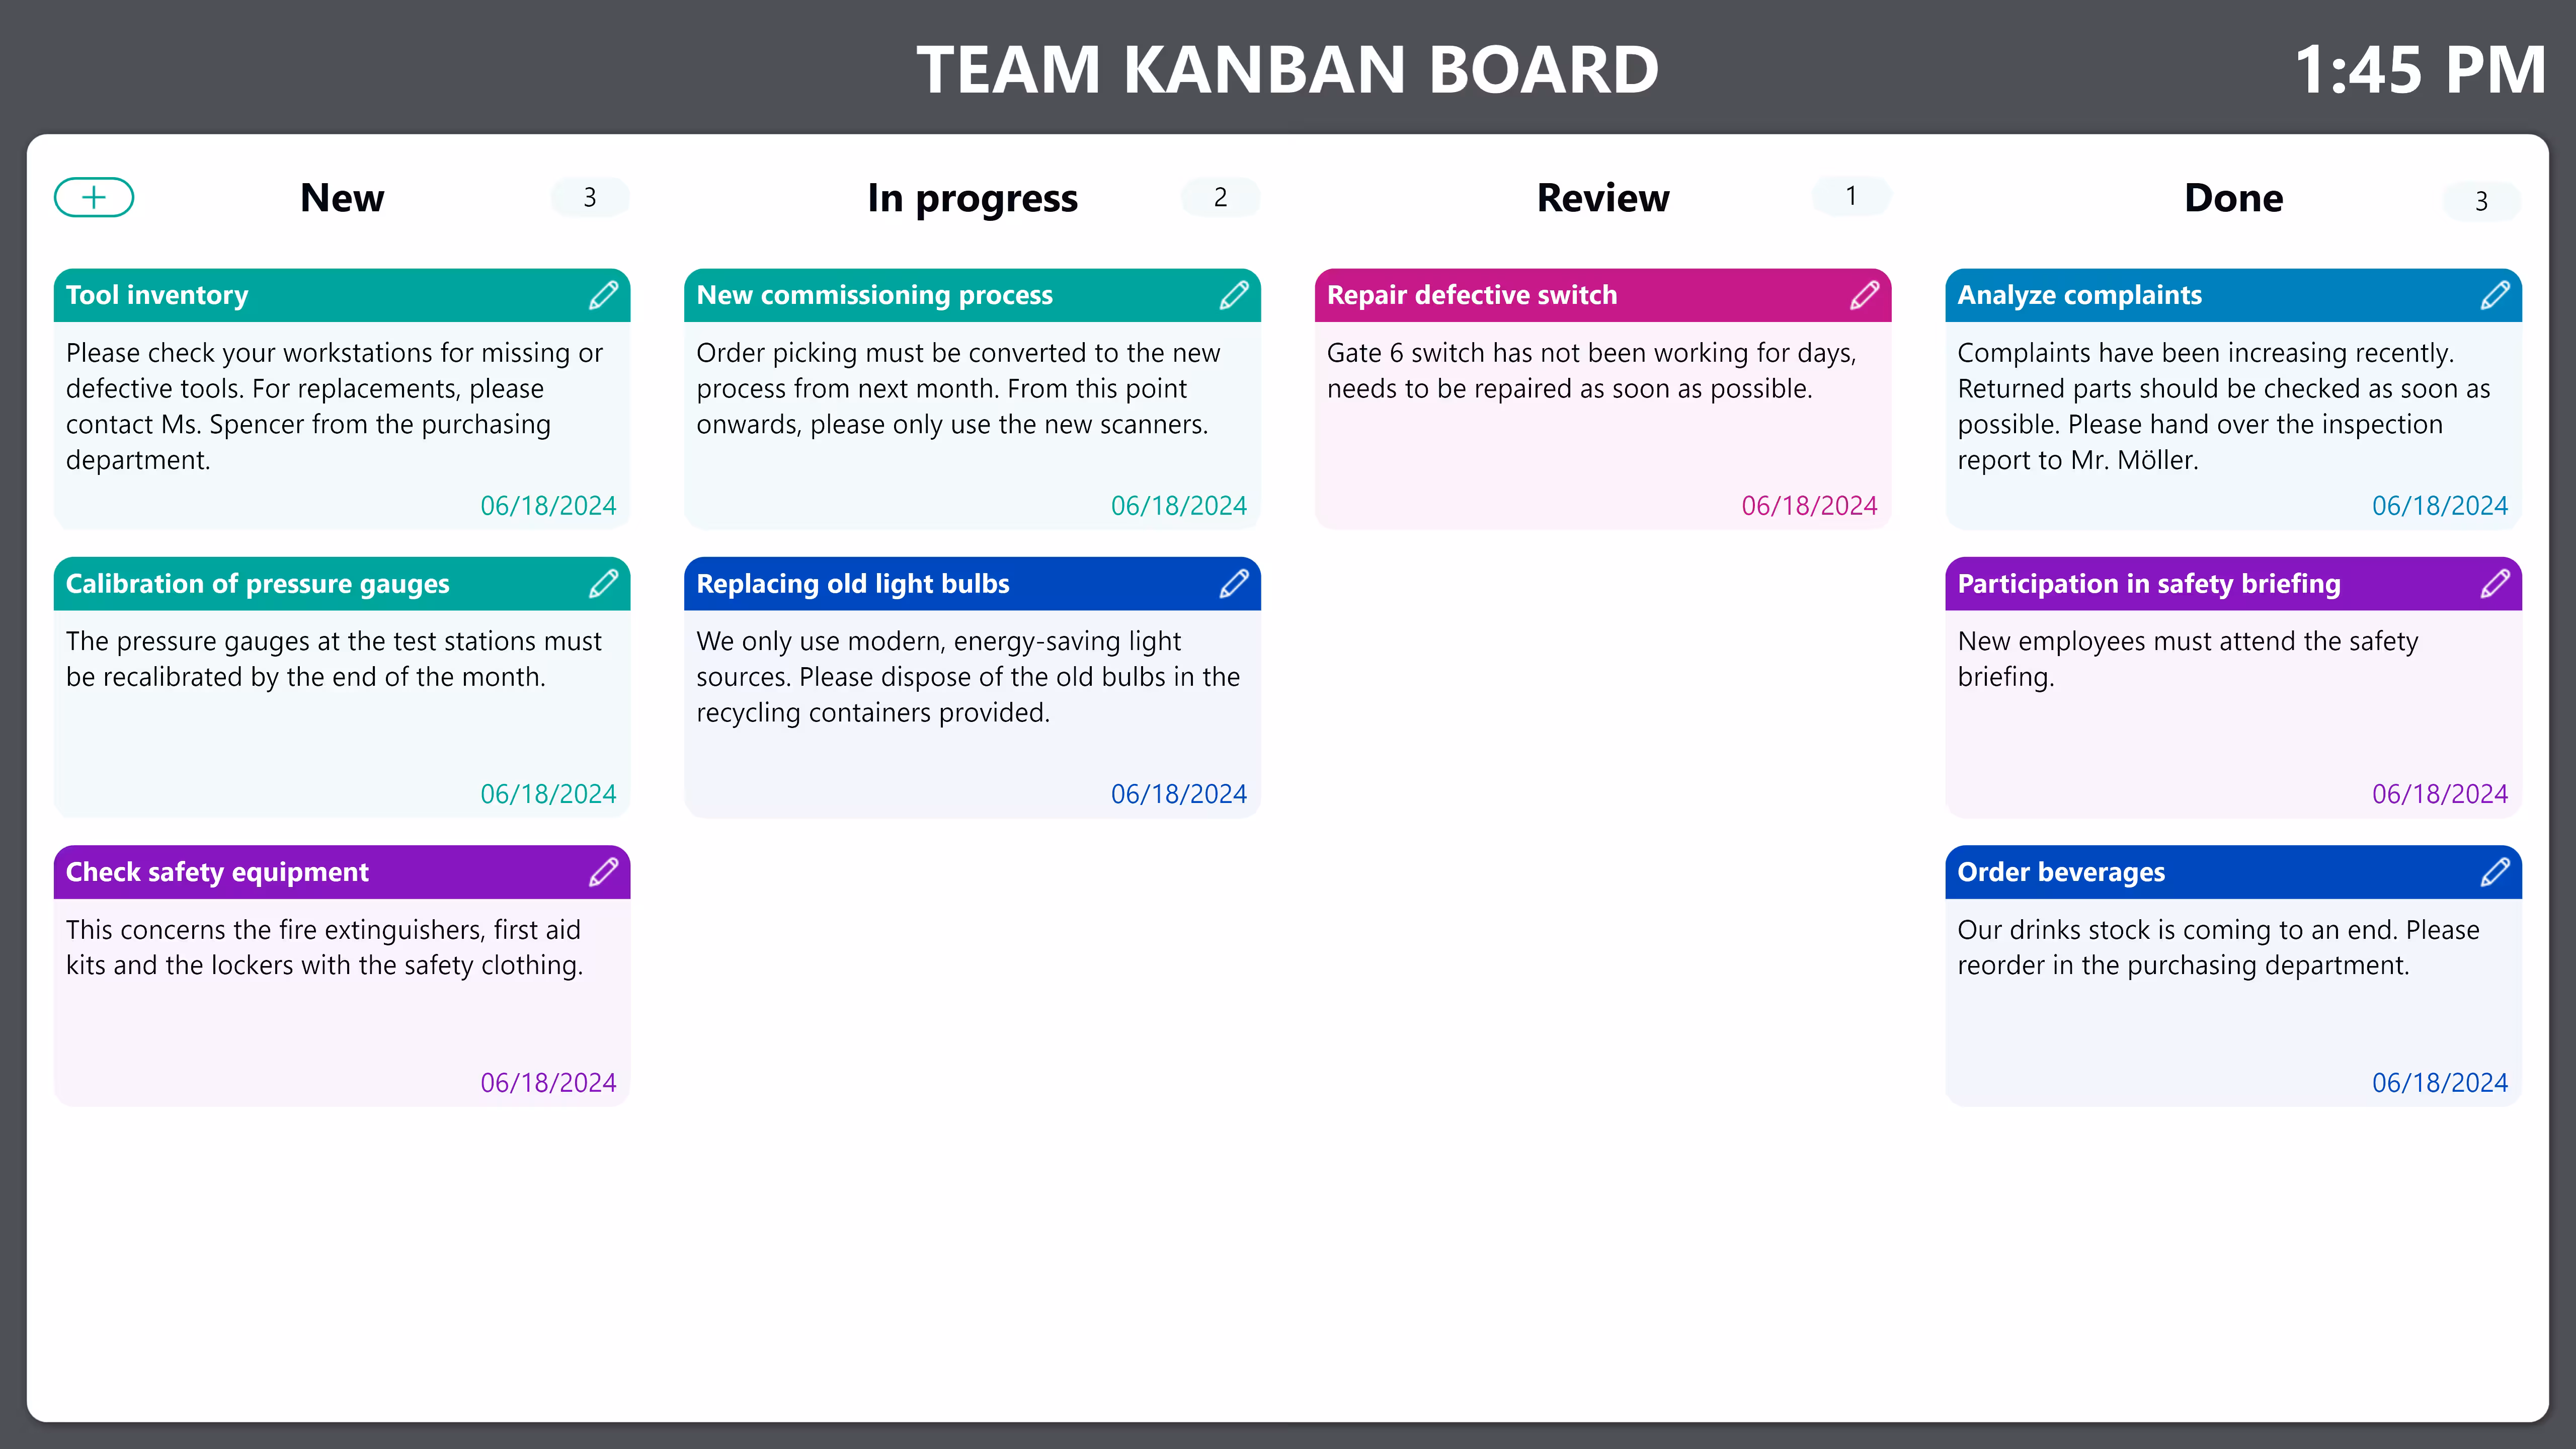Click the In progress column title

click(x=972, y=197)
